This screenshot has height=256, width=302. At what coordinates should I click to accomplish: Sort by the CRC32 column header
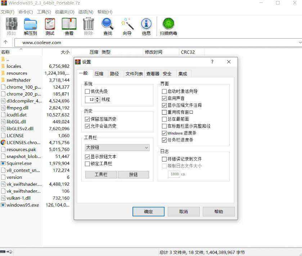pyautogui.click(x=191, y=52)
